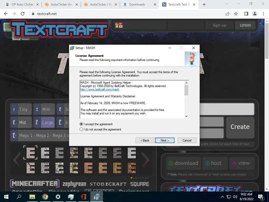Cancel the MASH installation
The height and width of the screenshot is (202, 269).
(x=187, y=140)
